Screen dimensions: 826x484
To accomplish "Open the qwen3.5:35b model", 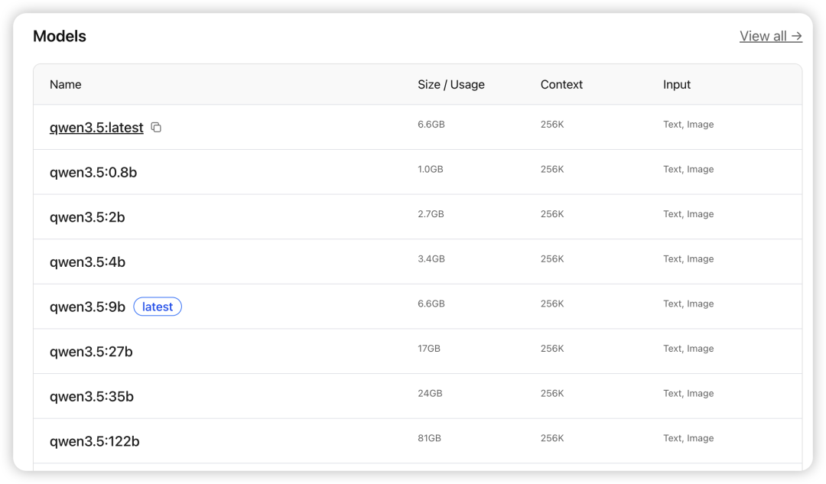I will (92, 396).
